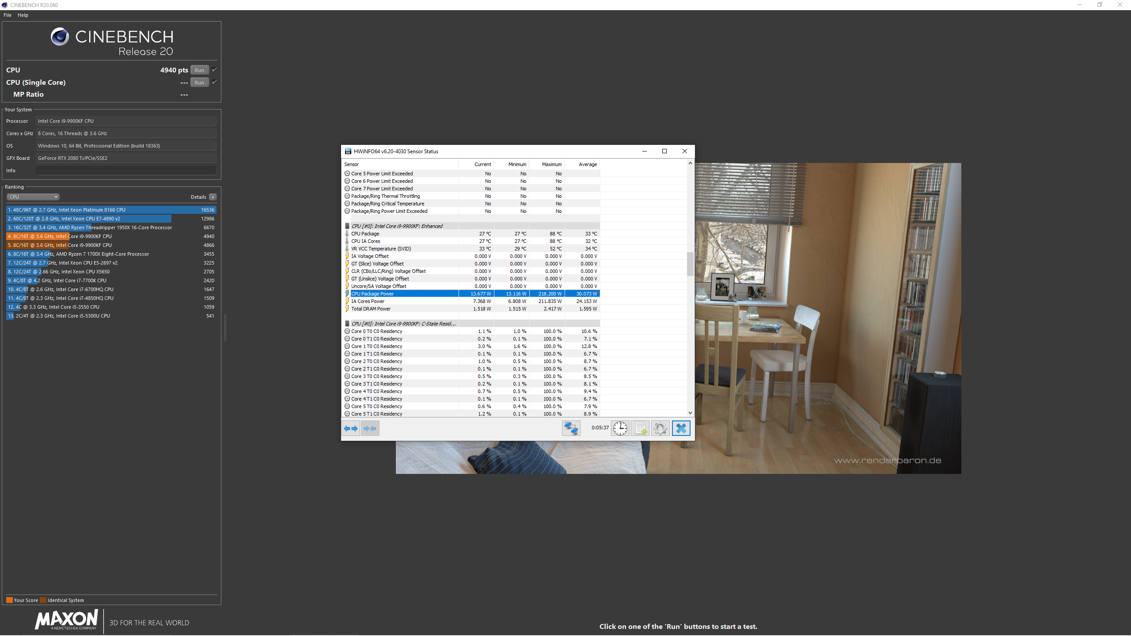Click the HWiNFO shrink columns arrows icon

(x=370, y=428)
